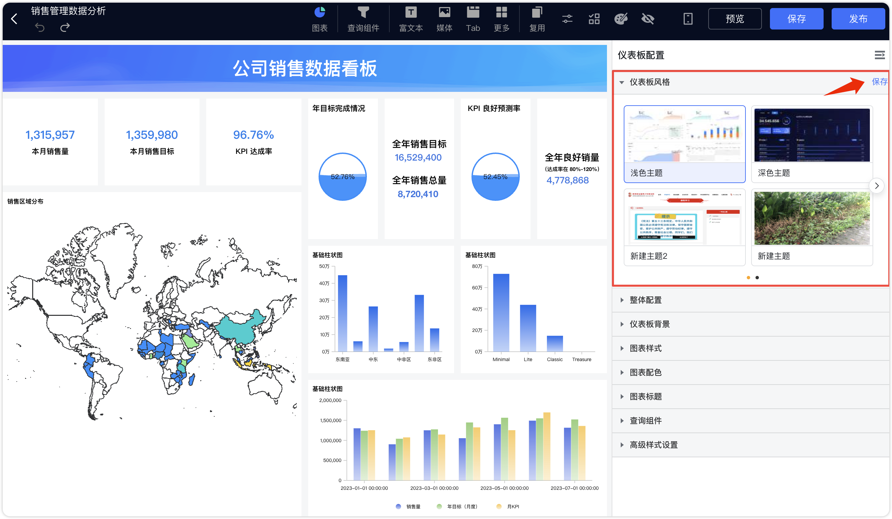Open the layout grid icon
Viewport: 892px width, 519px height.
pos(594,19)
